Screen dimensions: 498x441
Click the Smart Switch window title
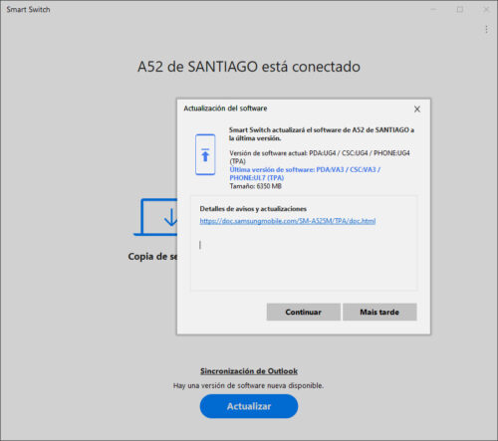(x=28, y=10)
